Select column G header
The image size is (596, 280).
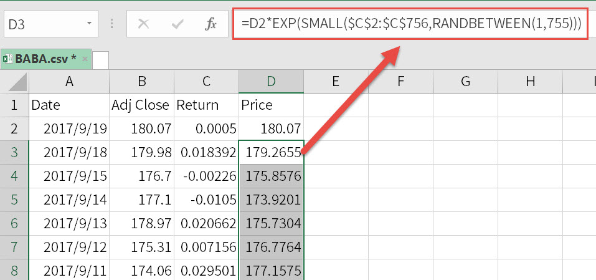tap(465, 82)
